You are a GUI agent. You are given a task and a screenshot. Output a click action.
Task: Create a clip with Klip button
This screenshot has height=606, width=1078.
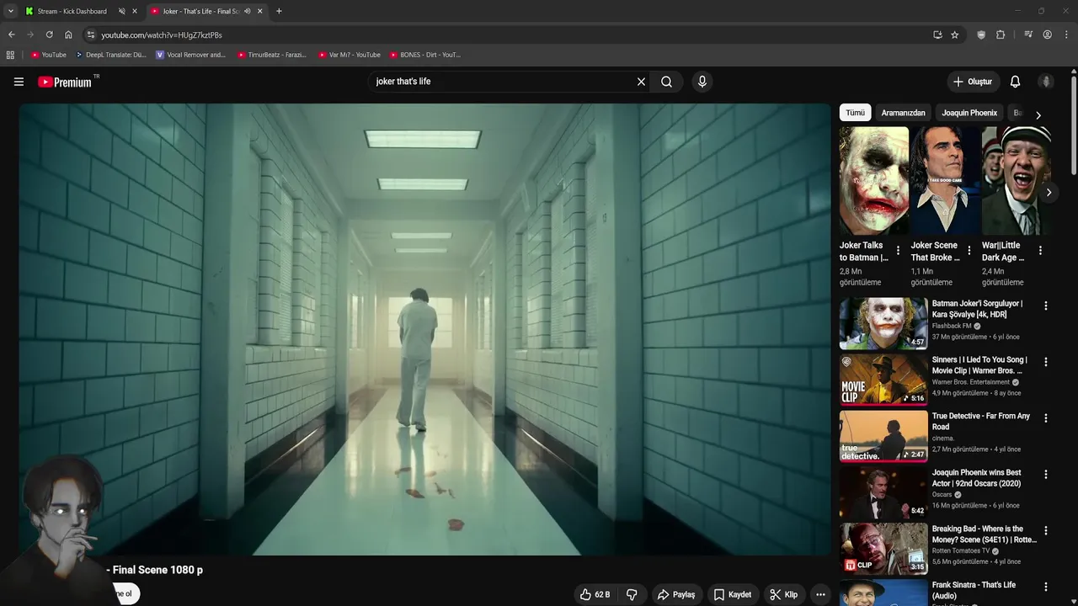(783, 594)
